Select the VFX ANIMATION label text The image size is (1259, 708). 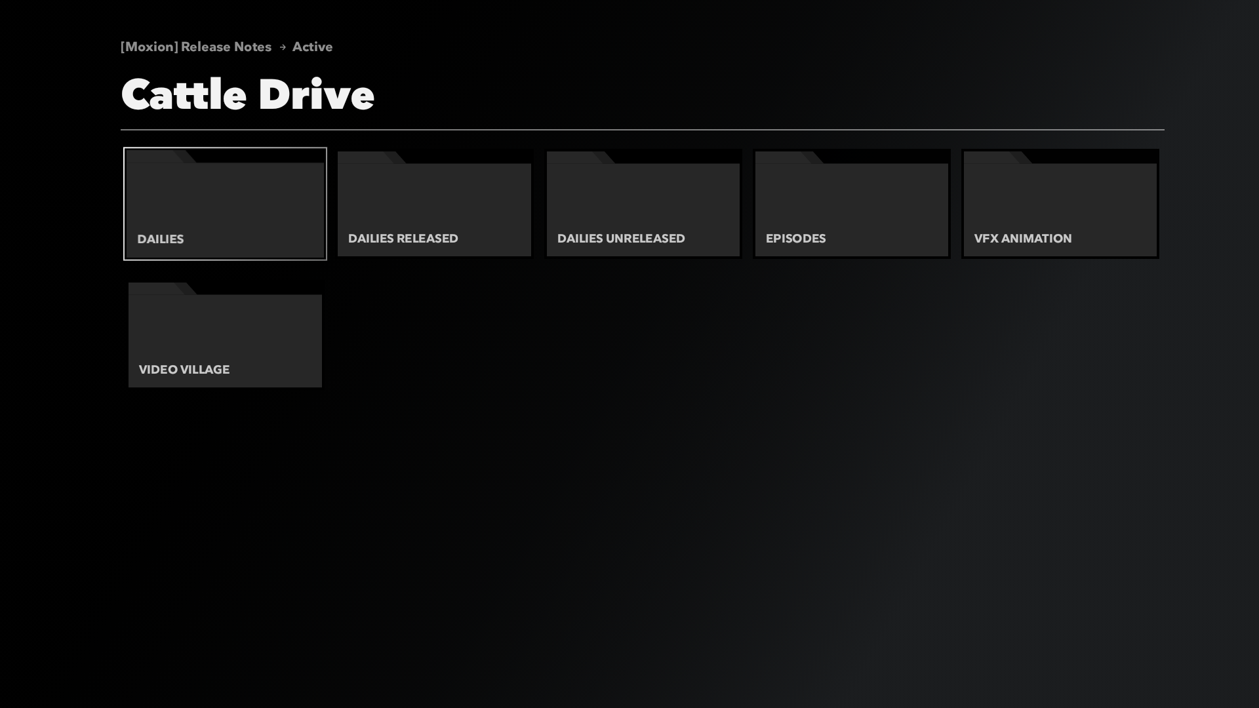[x=1023, y=239]
